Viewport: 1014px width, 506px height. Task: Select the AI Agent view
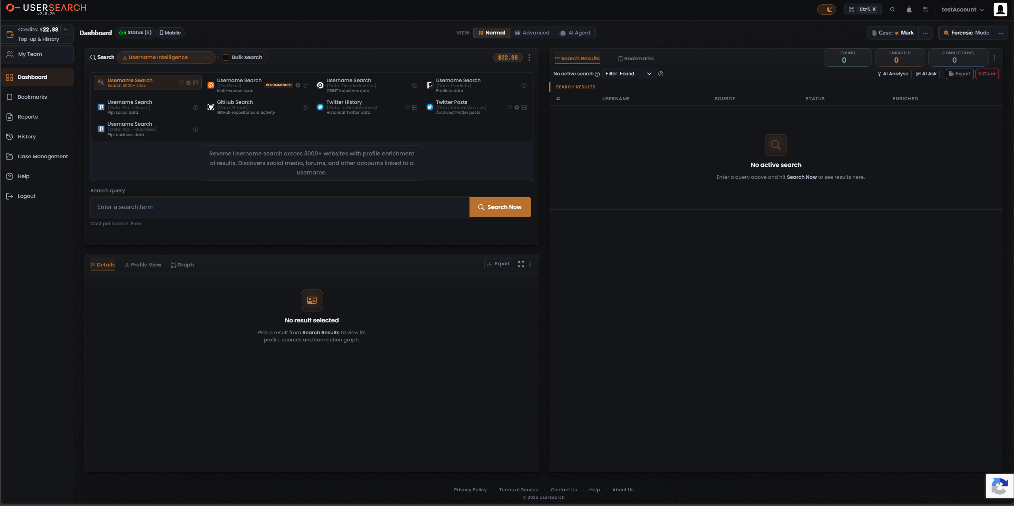point(575,33)
